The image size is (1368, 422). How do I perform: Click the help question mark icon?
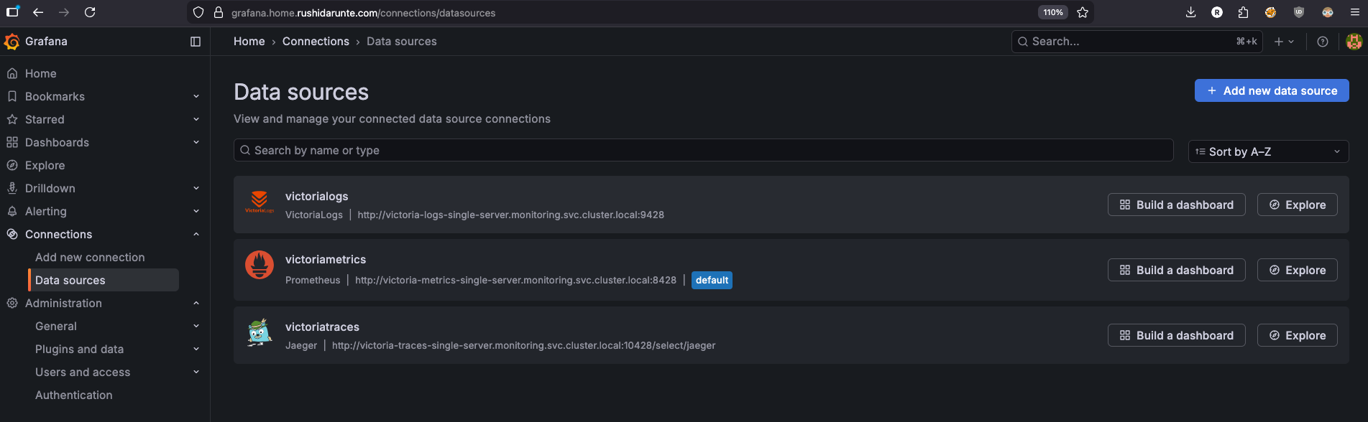coord(1323,42)
